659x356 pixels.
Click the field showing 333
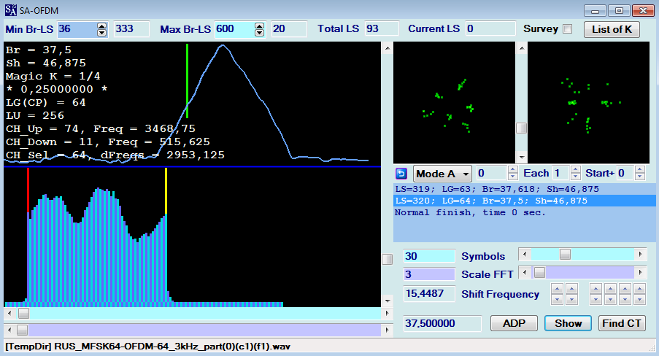131,29
